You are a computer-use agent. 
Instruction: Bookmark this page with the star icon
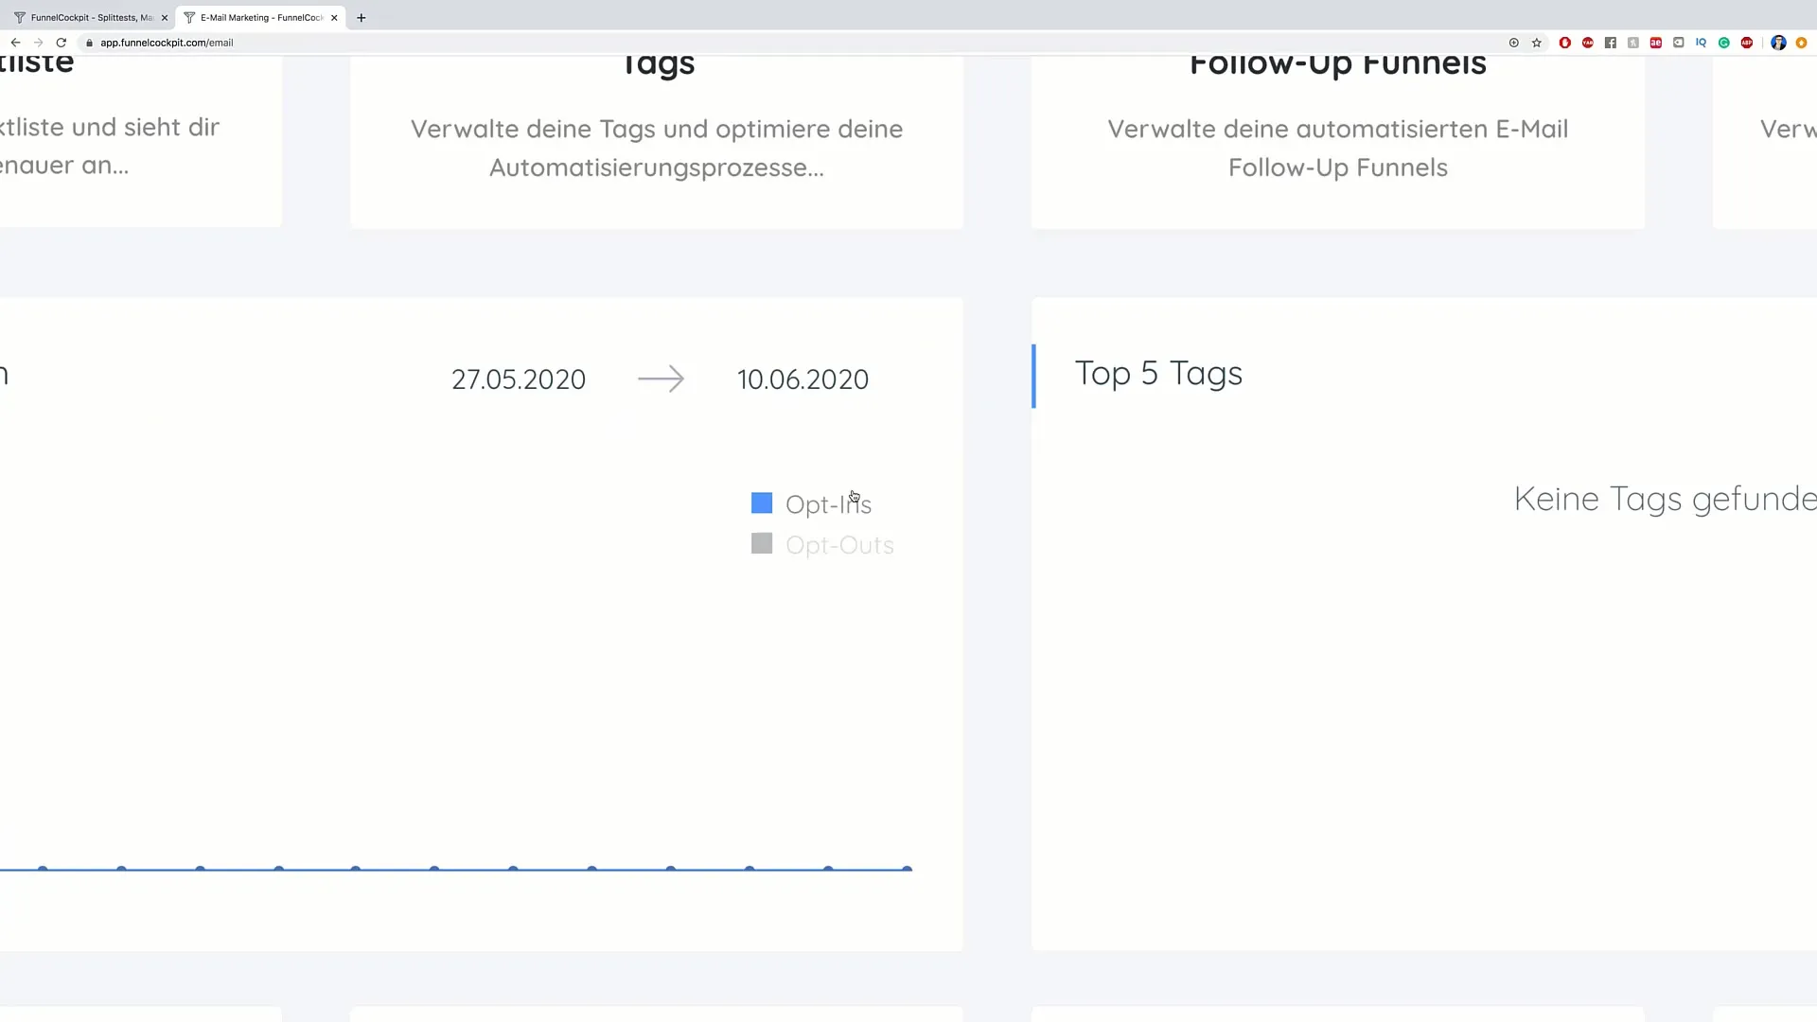(1537, 43)
